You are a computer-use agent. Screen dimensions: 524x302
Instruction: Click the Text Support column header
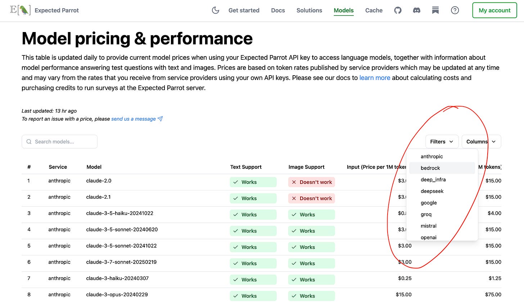click(x=246, y=167)
